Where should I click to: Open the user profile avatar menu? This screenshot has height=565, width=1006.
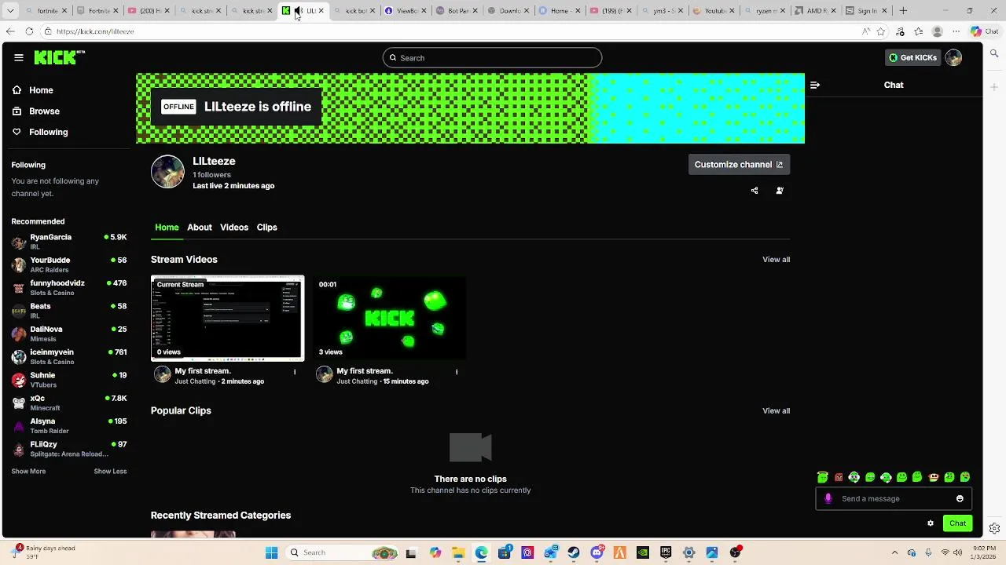pos(953,57)
